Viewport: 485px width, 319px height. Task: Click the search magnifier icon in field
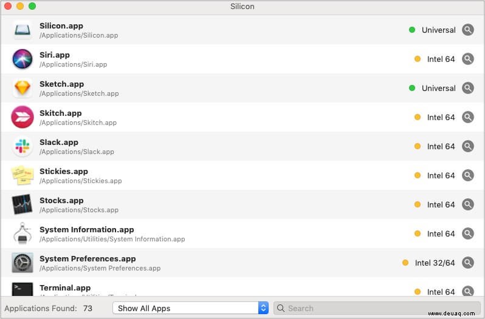281,308
